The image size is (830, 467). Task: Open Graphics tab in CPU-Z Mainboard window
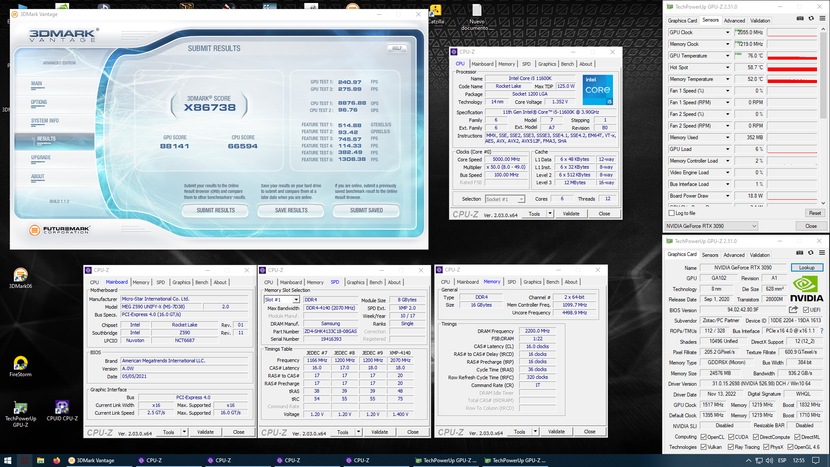point(181,282)
